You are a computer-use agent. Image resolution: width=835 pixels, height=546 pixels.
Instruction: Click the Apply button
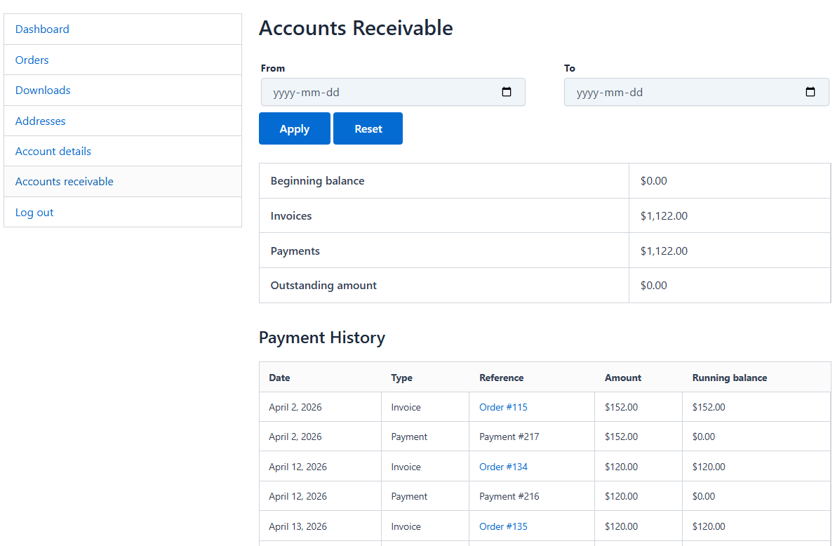pyautogui.click(x=295, y=128)
